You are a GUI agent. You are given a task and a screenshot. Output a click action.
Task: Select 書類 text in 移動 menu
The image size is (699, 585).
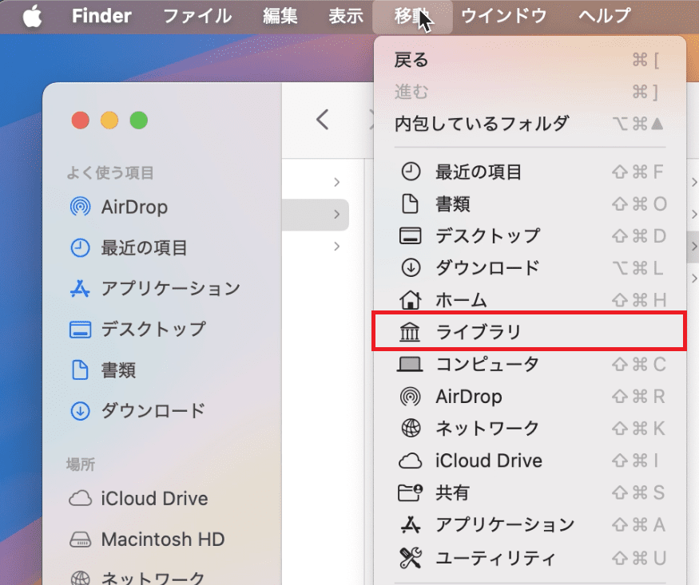tap(452, 204)
